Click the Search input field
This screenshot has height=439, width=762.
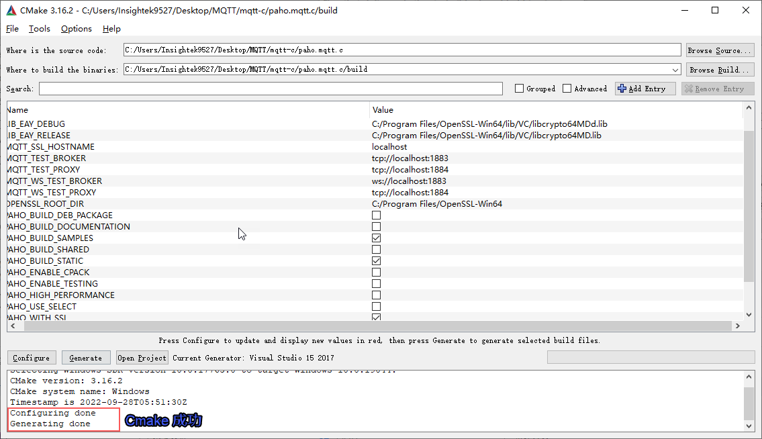click(x=271, y=89)
